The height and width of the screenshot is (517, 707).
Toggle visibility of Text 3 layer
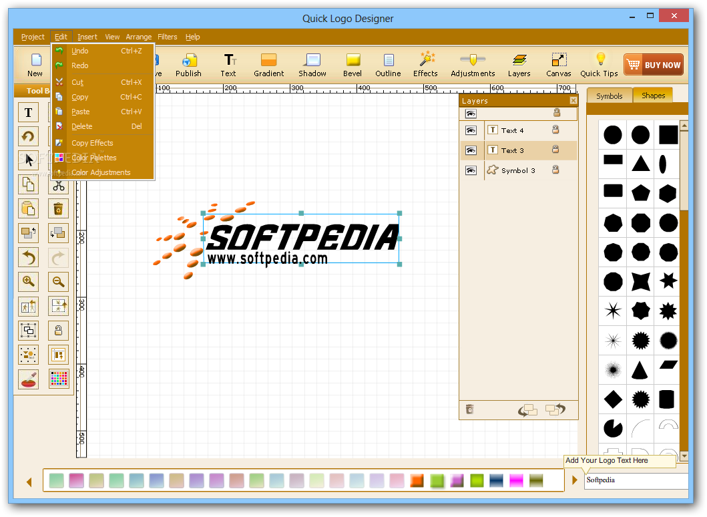click(x=471, y=150)
